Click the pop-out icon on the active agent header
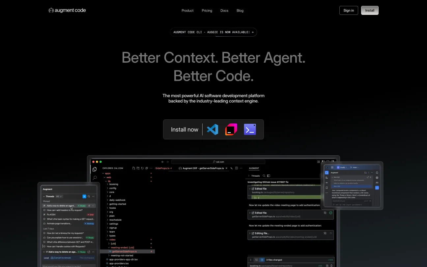The width and height of the screenshot is (427, 267). [x=89, y=252]
